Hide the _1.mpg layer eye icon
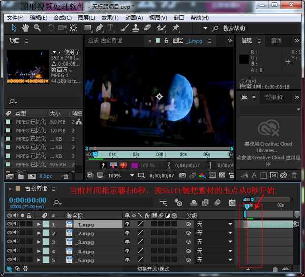 click(9, 224)
